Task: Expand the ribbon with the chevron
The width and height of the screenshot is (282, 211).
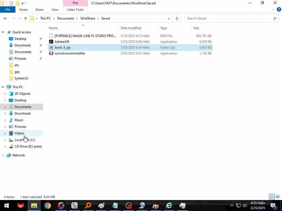Action: 273,10
